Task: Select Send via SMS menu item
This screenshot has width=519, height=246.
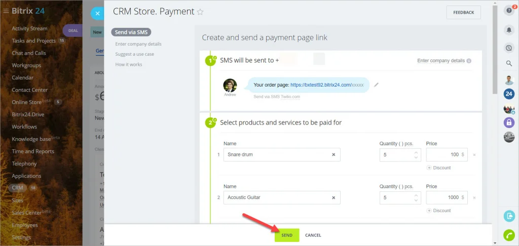Action: coord(131,32)
